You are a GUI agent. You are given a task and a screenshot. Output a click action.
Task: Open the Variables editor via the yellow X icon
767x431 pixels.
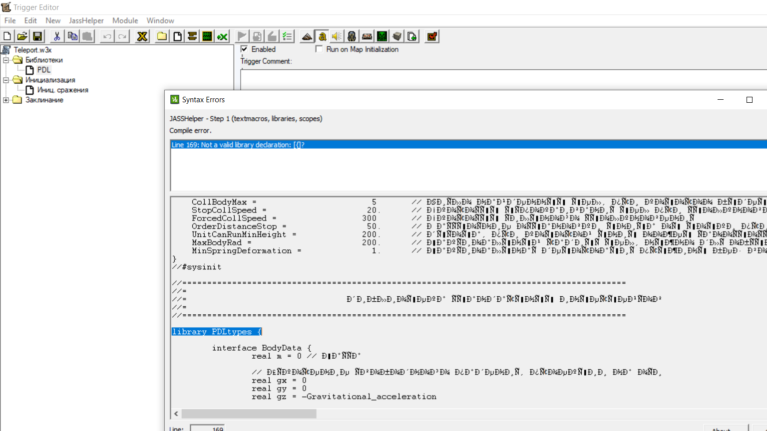click(x=142, y=36)
